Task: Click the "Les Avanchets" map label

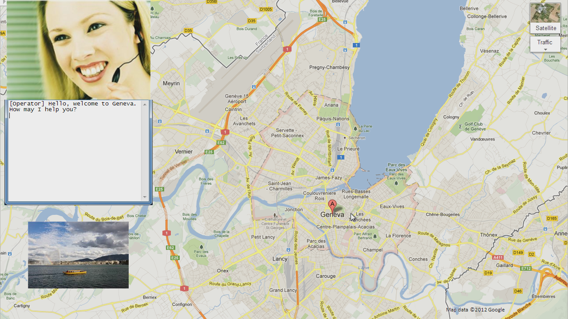Action: pyautogui.click(x=244, y=121)
